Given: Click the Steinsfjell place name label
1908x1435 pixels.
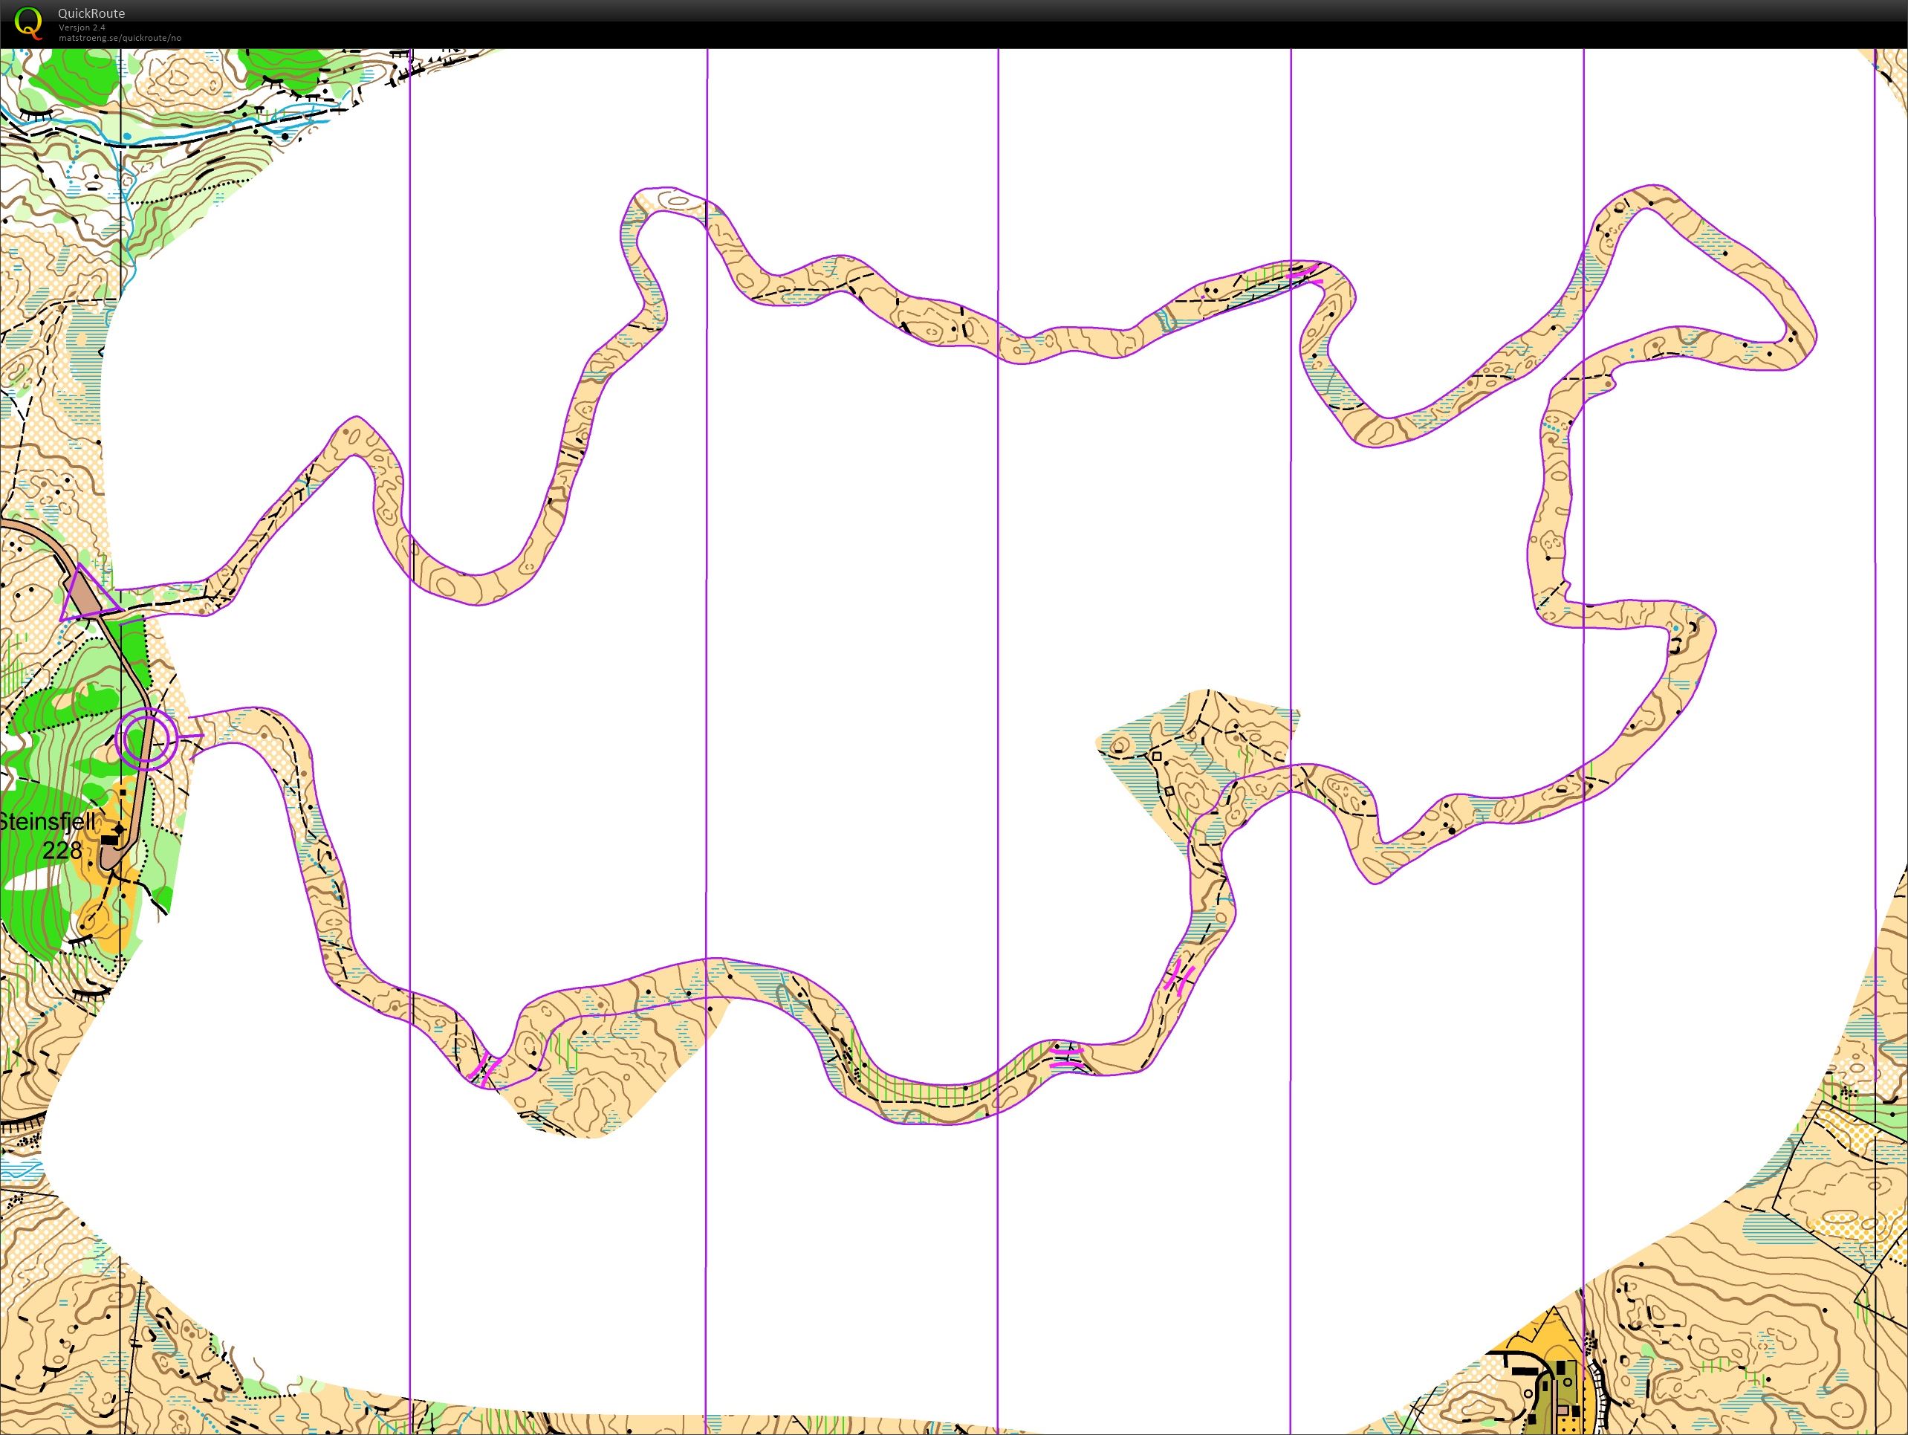Looking at the screenshot, I should click(48, 820).
